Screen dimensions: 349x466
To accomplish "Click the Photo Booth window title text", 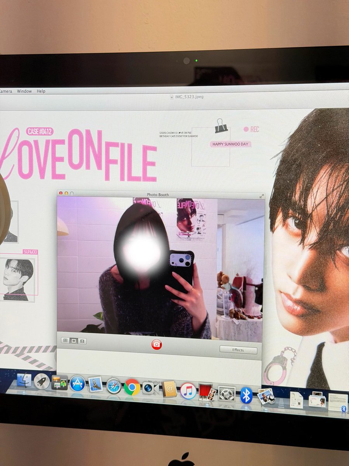I will (158, 195).
